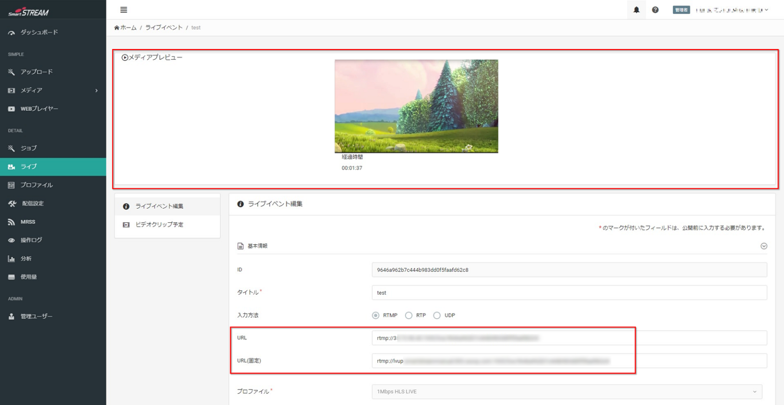
Task: Click the help question mark icon
Action: (655, 10)
